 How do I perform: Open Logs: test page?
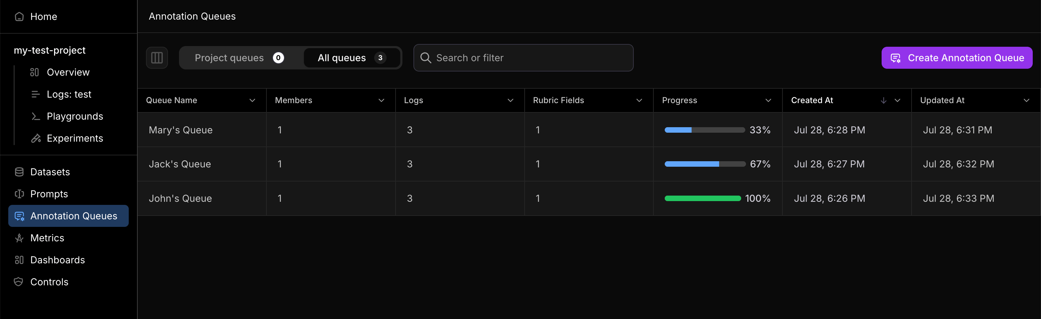[x=69, y=95]
